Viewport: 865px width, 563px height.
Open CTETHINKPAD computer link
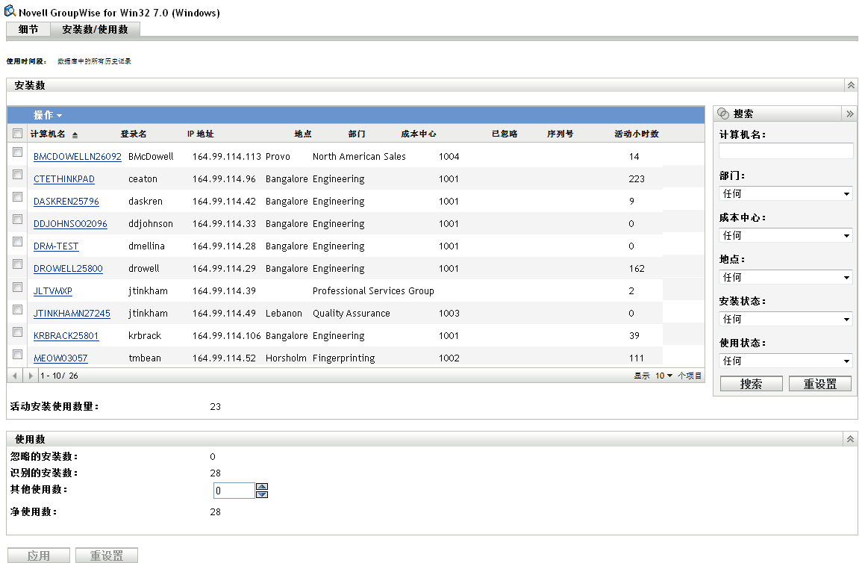tap(64, 179)
